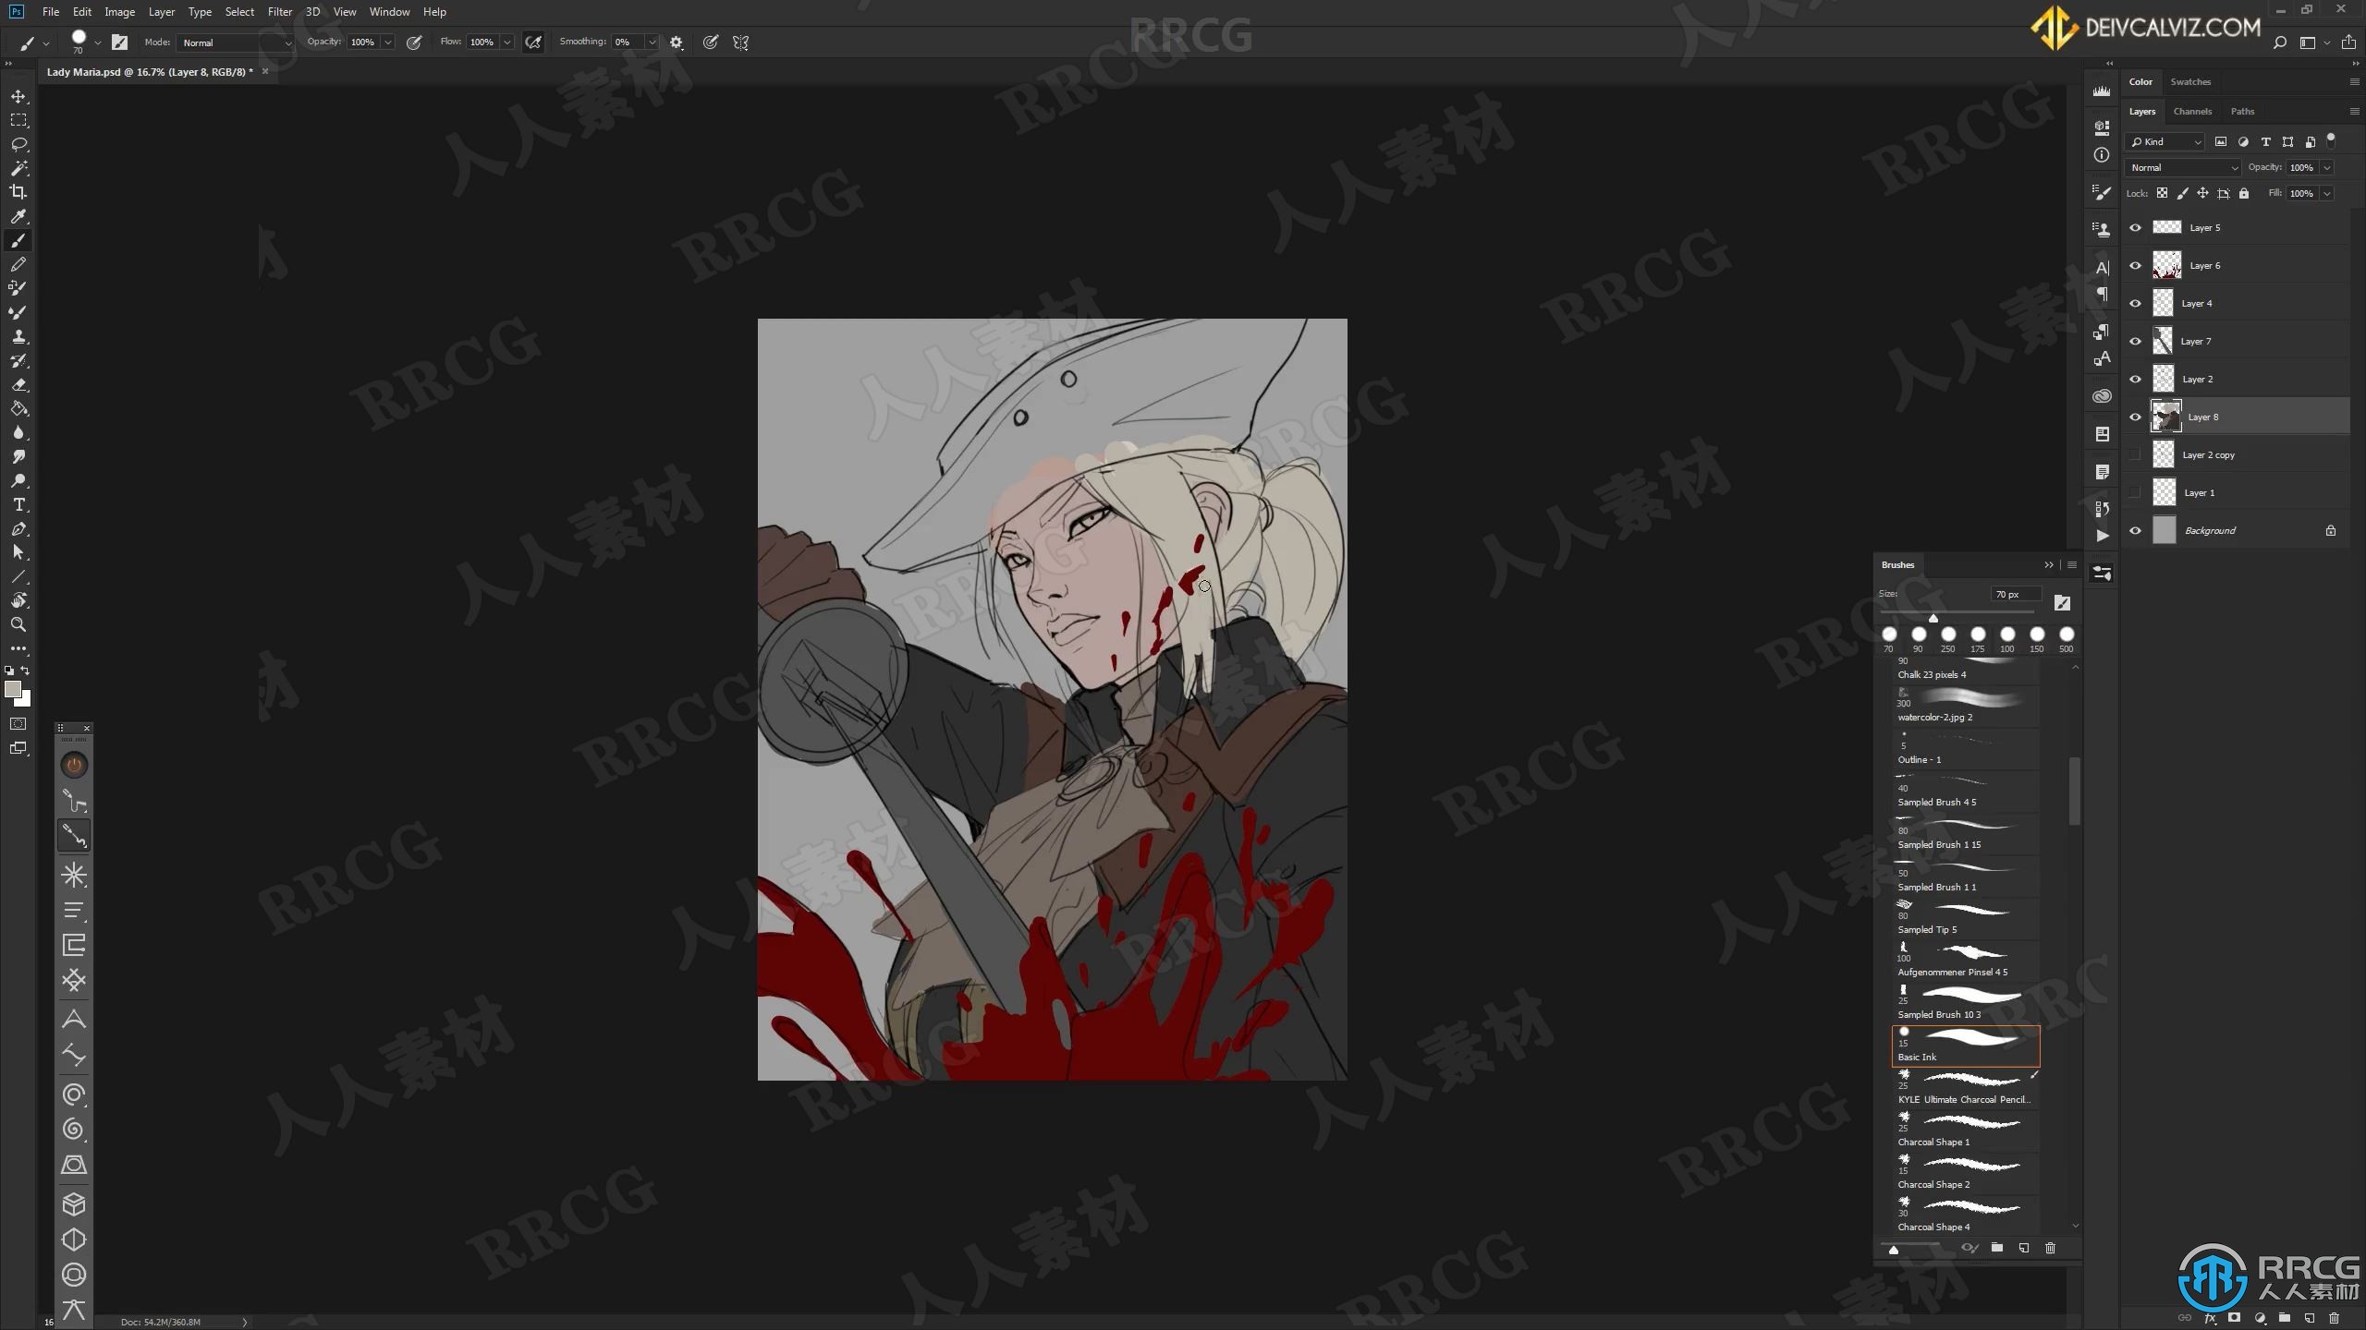Hide Layer 7 visibility eye

tap(2135, 341)
